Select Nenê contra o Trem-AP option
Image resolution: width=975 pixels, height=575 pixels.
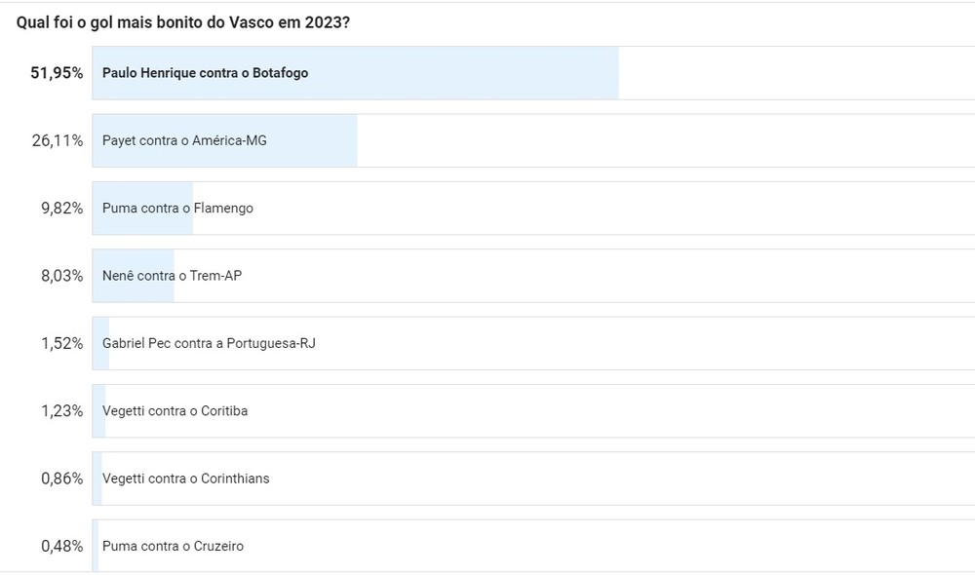pos(172,276)
